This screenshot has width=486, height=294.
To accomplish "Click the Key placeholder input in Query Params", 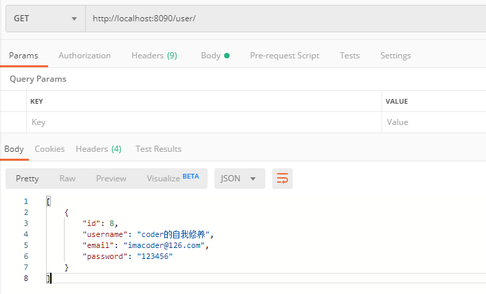I will 204,122.
